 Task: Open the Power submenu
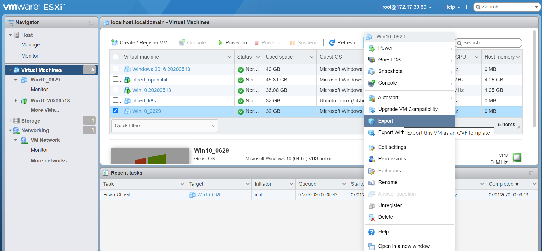(409, 48)
